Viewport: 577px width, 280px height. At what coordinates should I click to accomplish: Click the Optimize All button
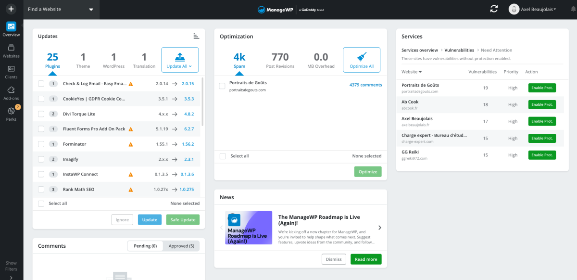[362, 60]
